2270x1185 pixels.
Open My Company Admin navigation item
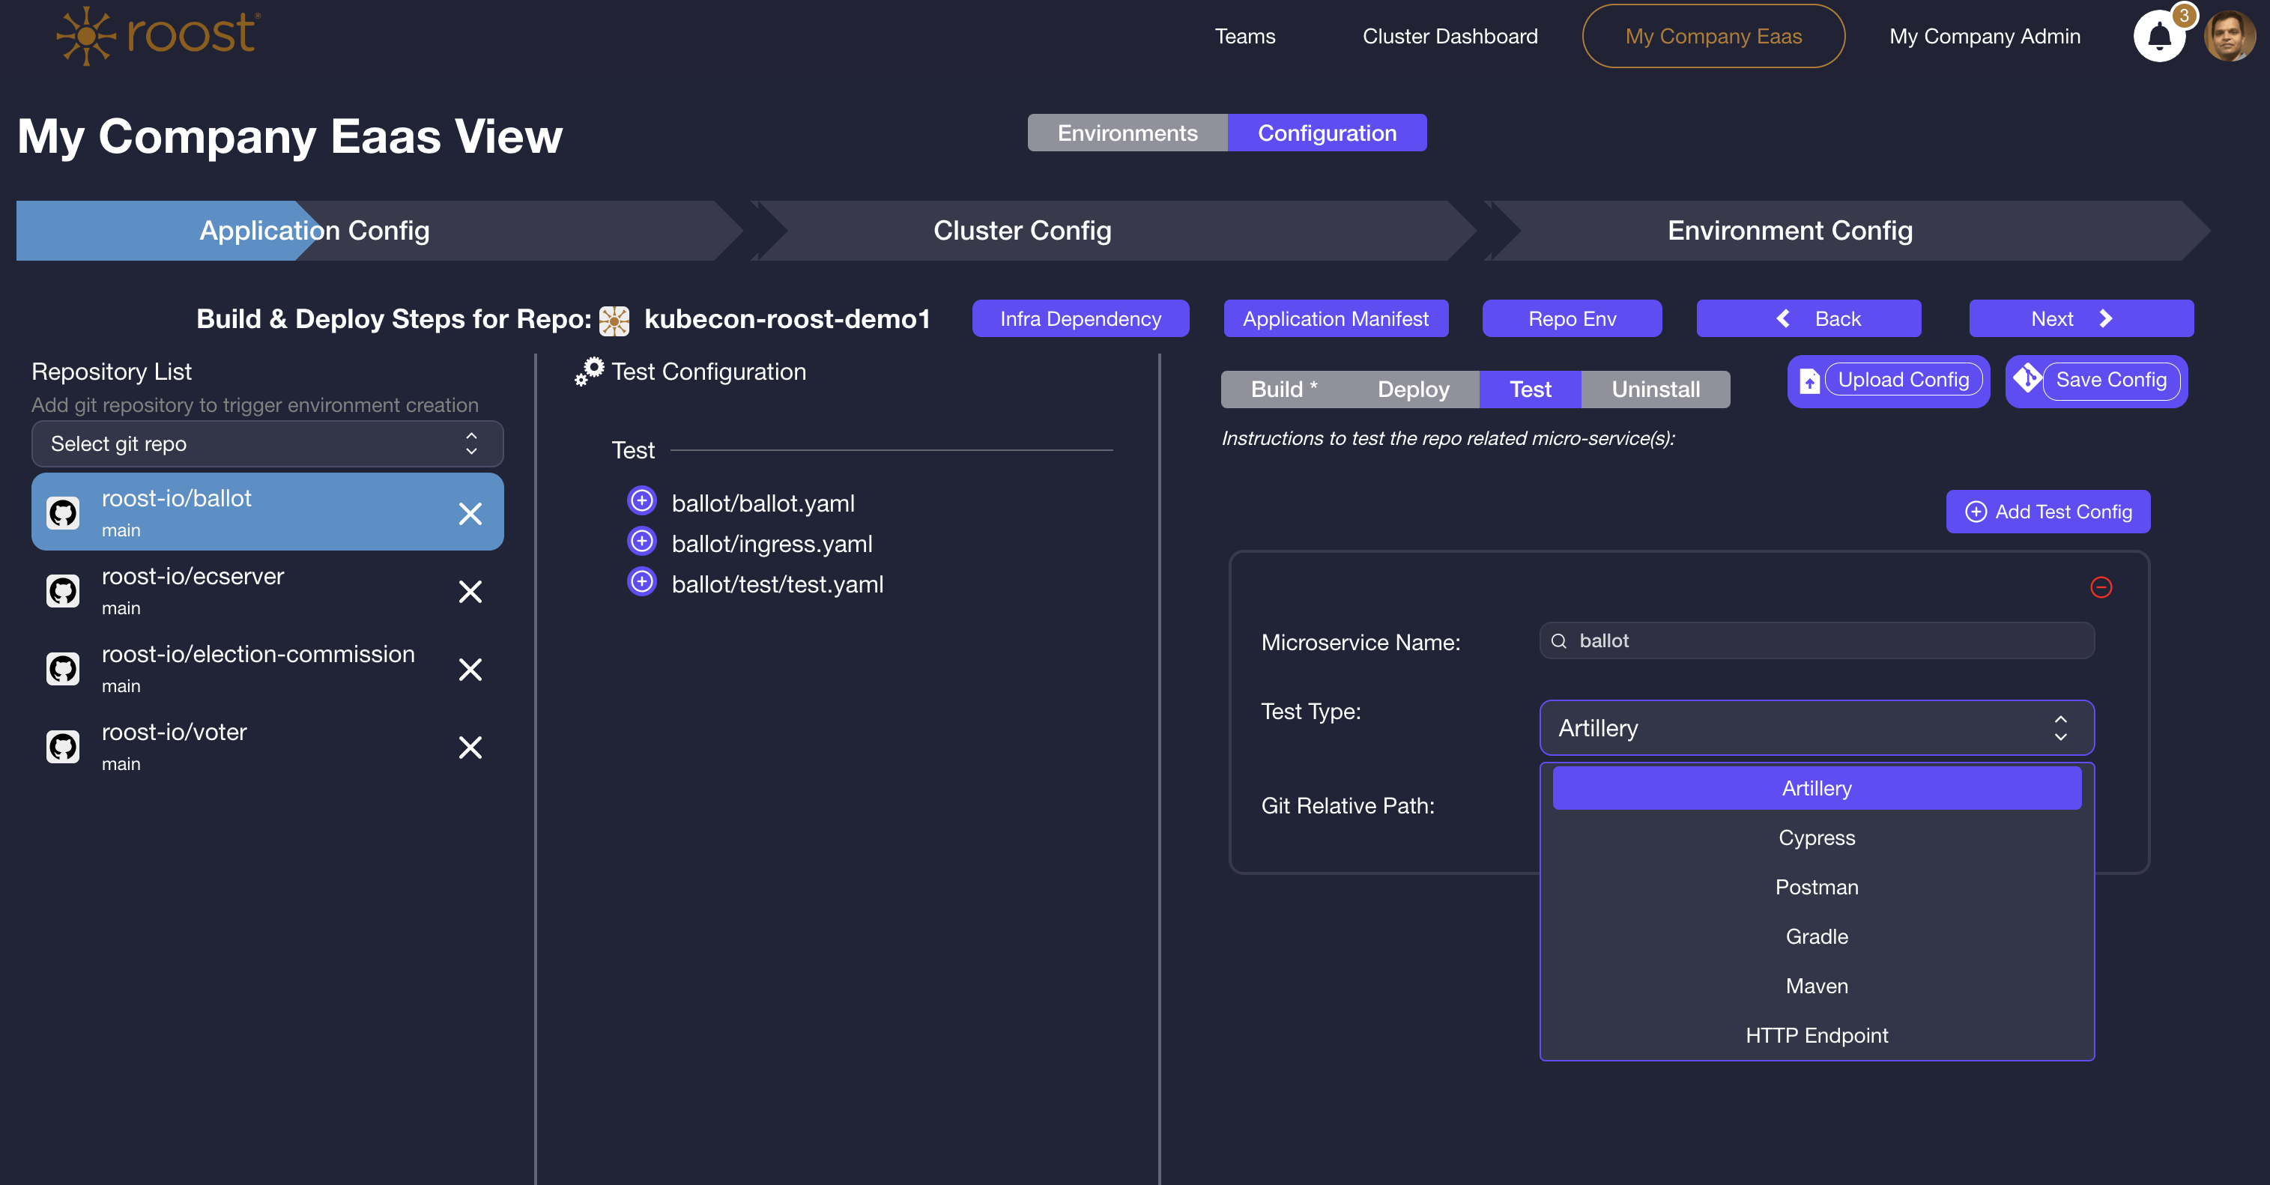tap(1985, 36)
